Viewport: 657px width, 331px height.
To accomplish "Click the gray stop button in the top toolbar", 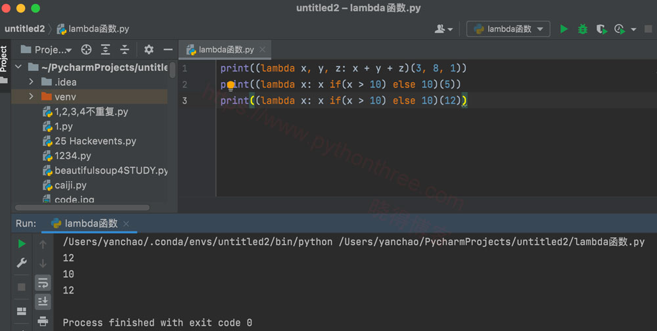I will point(648,29).
